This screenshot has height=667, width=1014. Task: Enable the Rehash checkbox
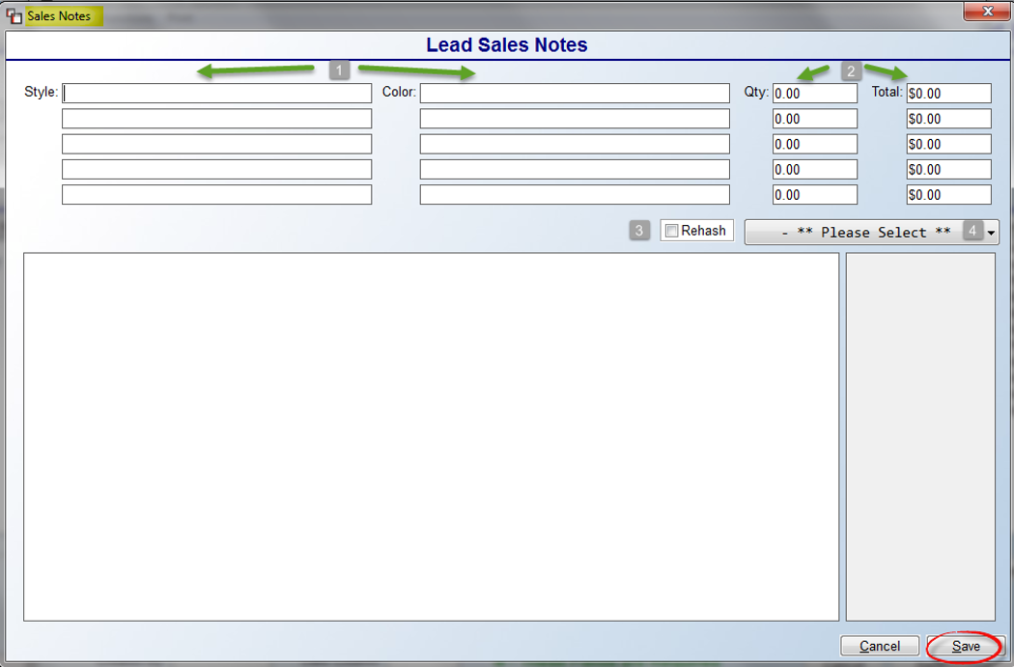pos(672,231)
